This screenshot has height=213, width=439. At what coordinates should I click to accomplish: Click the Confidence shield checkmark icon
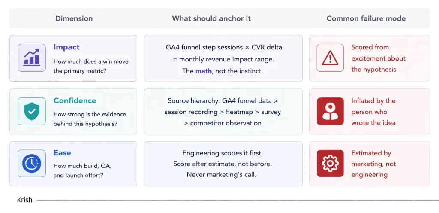32,111
